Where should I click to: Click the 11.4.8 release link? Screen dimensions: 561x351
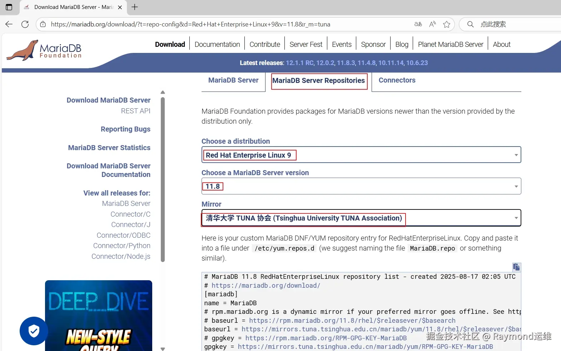coord(367,63)
